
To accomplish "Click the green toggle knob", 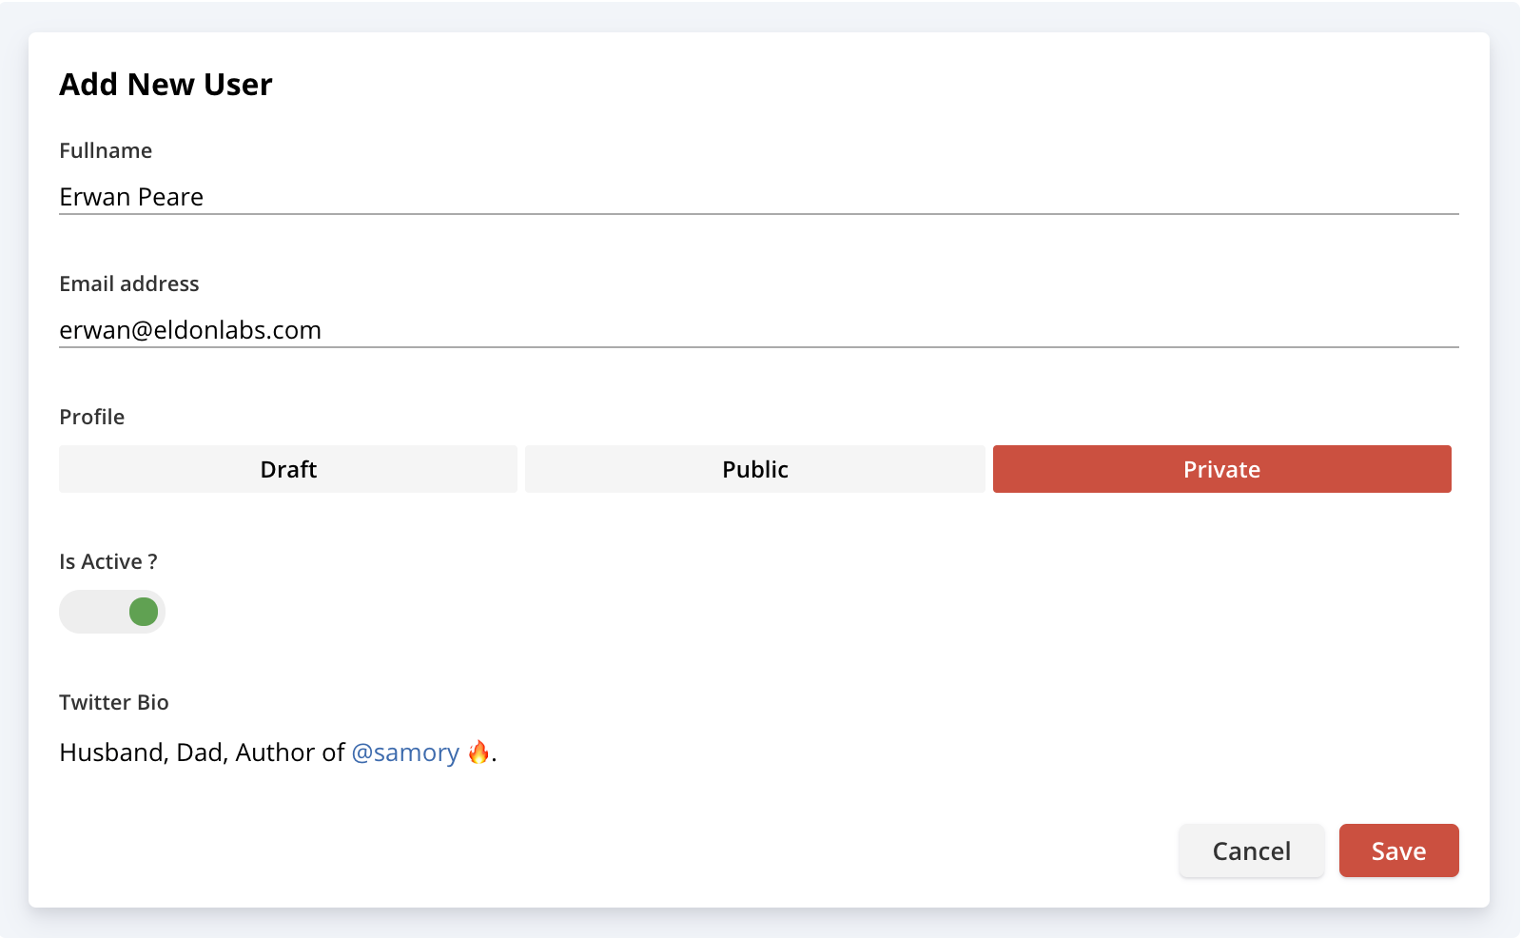I will 144,612.
